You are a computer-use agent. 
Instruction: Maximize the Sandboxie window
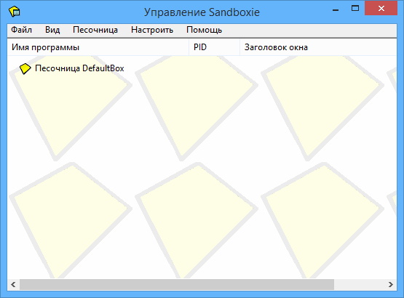tap(355, 9)
